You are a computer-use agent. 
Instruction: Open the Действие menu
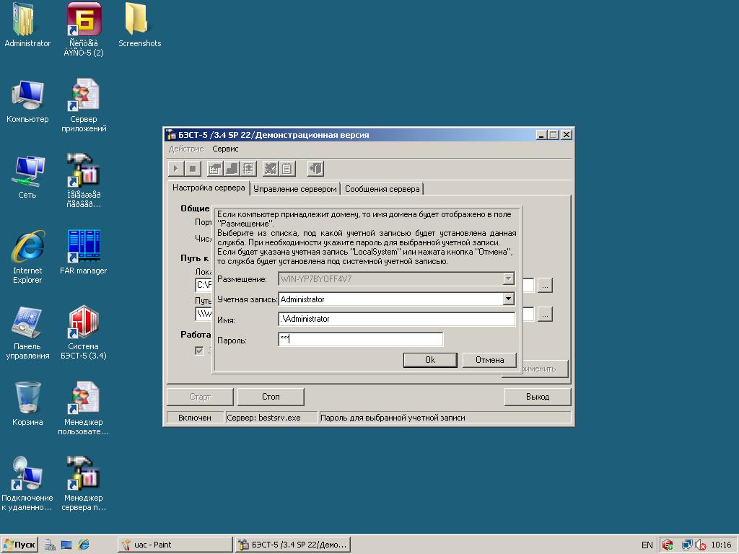click(x=186, y=149)
